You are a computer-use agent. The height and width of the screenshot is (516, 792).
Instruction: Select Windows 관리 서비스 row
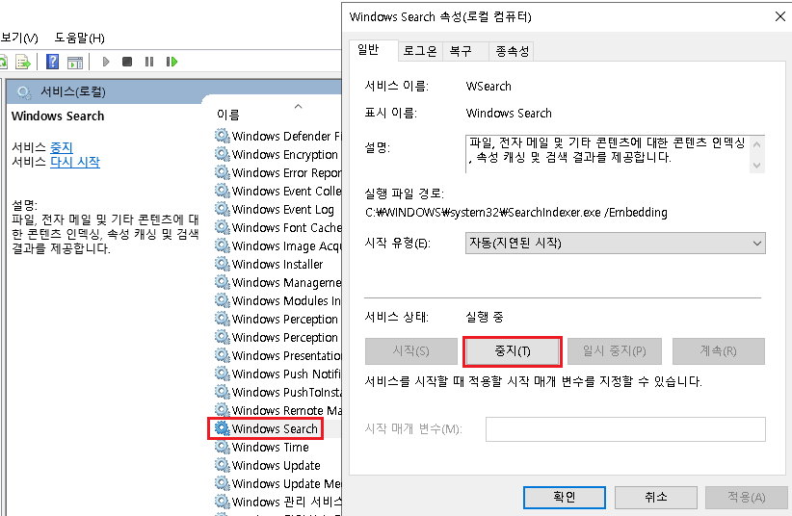(x=277, y=502)
